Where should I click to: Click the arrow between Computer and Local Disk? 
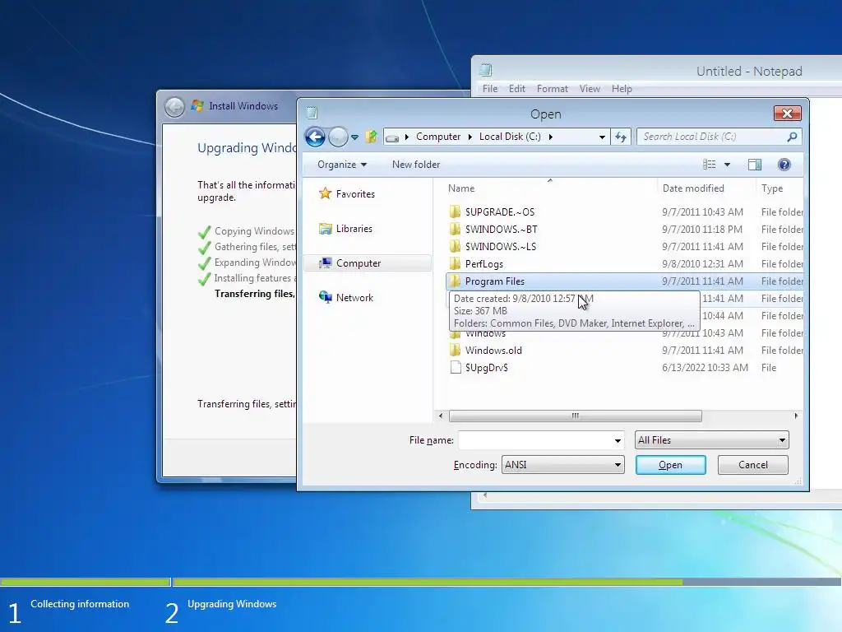[470, 137]
